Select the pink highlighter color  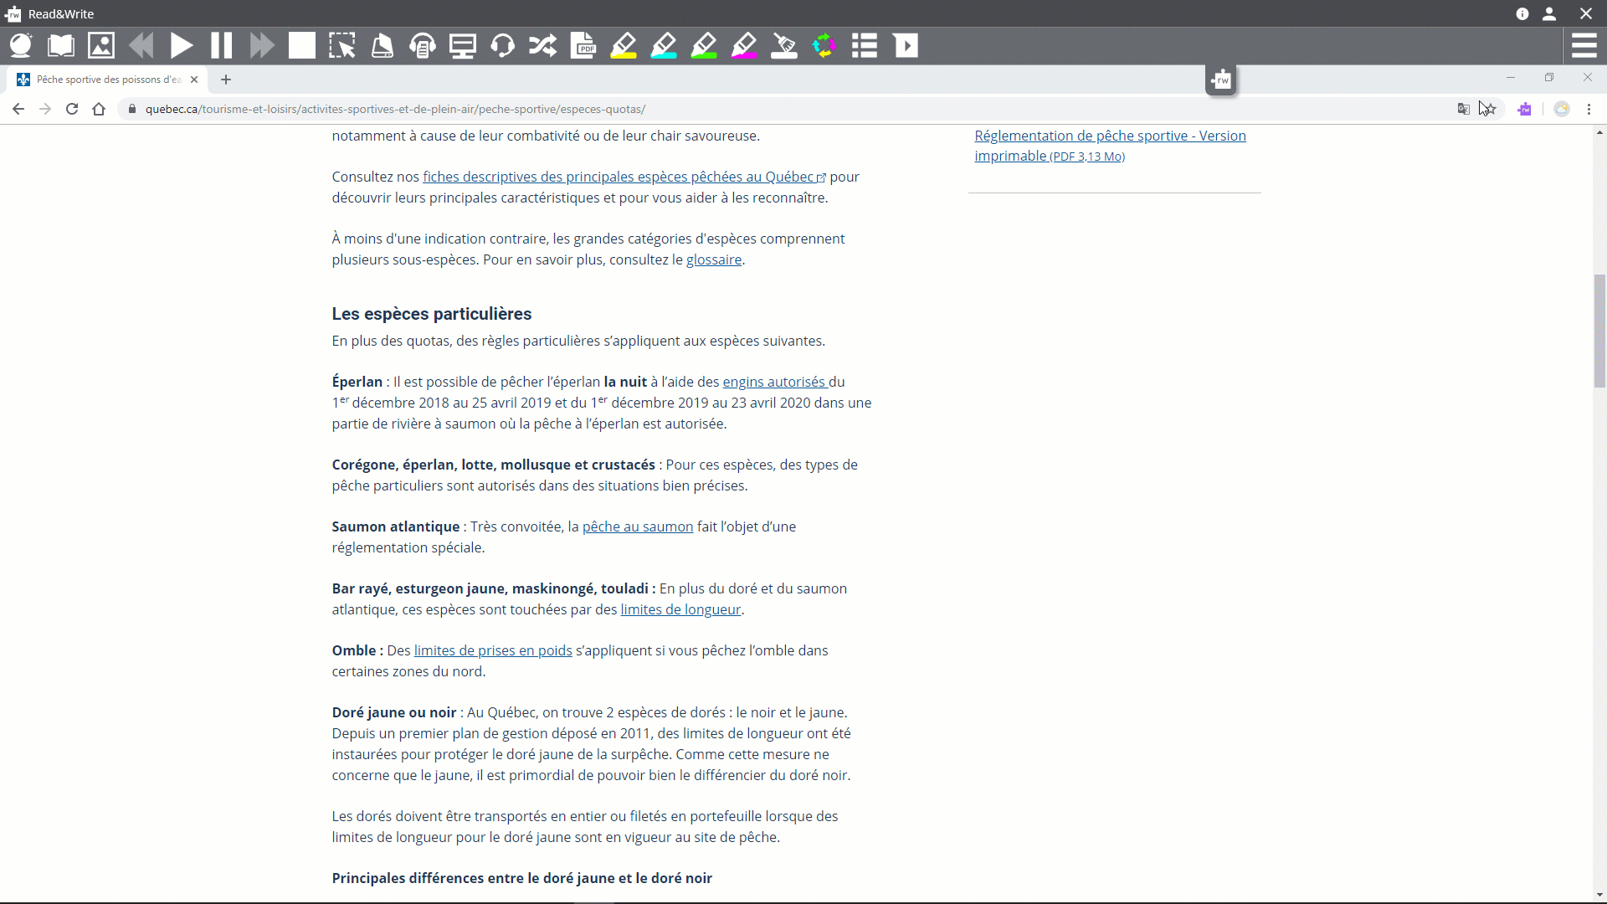(x=744, y=46)
